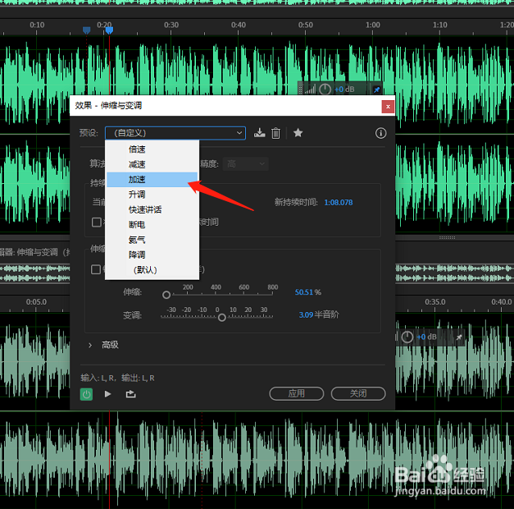Click the blue playhead marker on timeline
Screen dimensions: 514x509
coord(109,30)
